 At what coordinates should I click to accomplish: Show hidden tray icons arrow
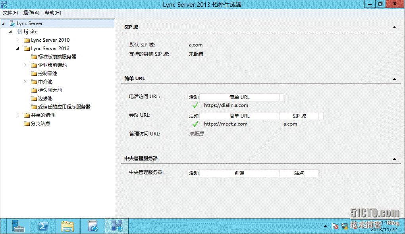click(325, 226)
